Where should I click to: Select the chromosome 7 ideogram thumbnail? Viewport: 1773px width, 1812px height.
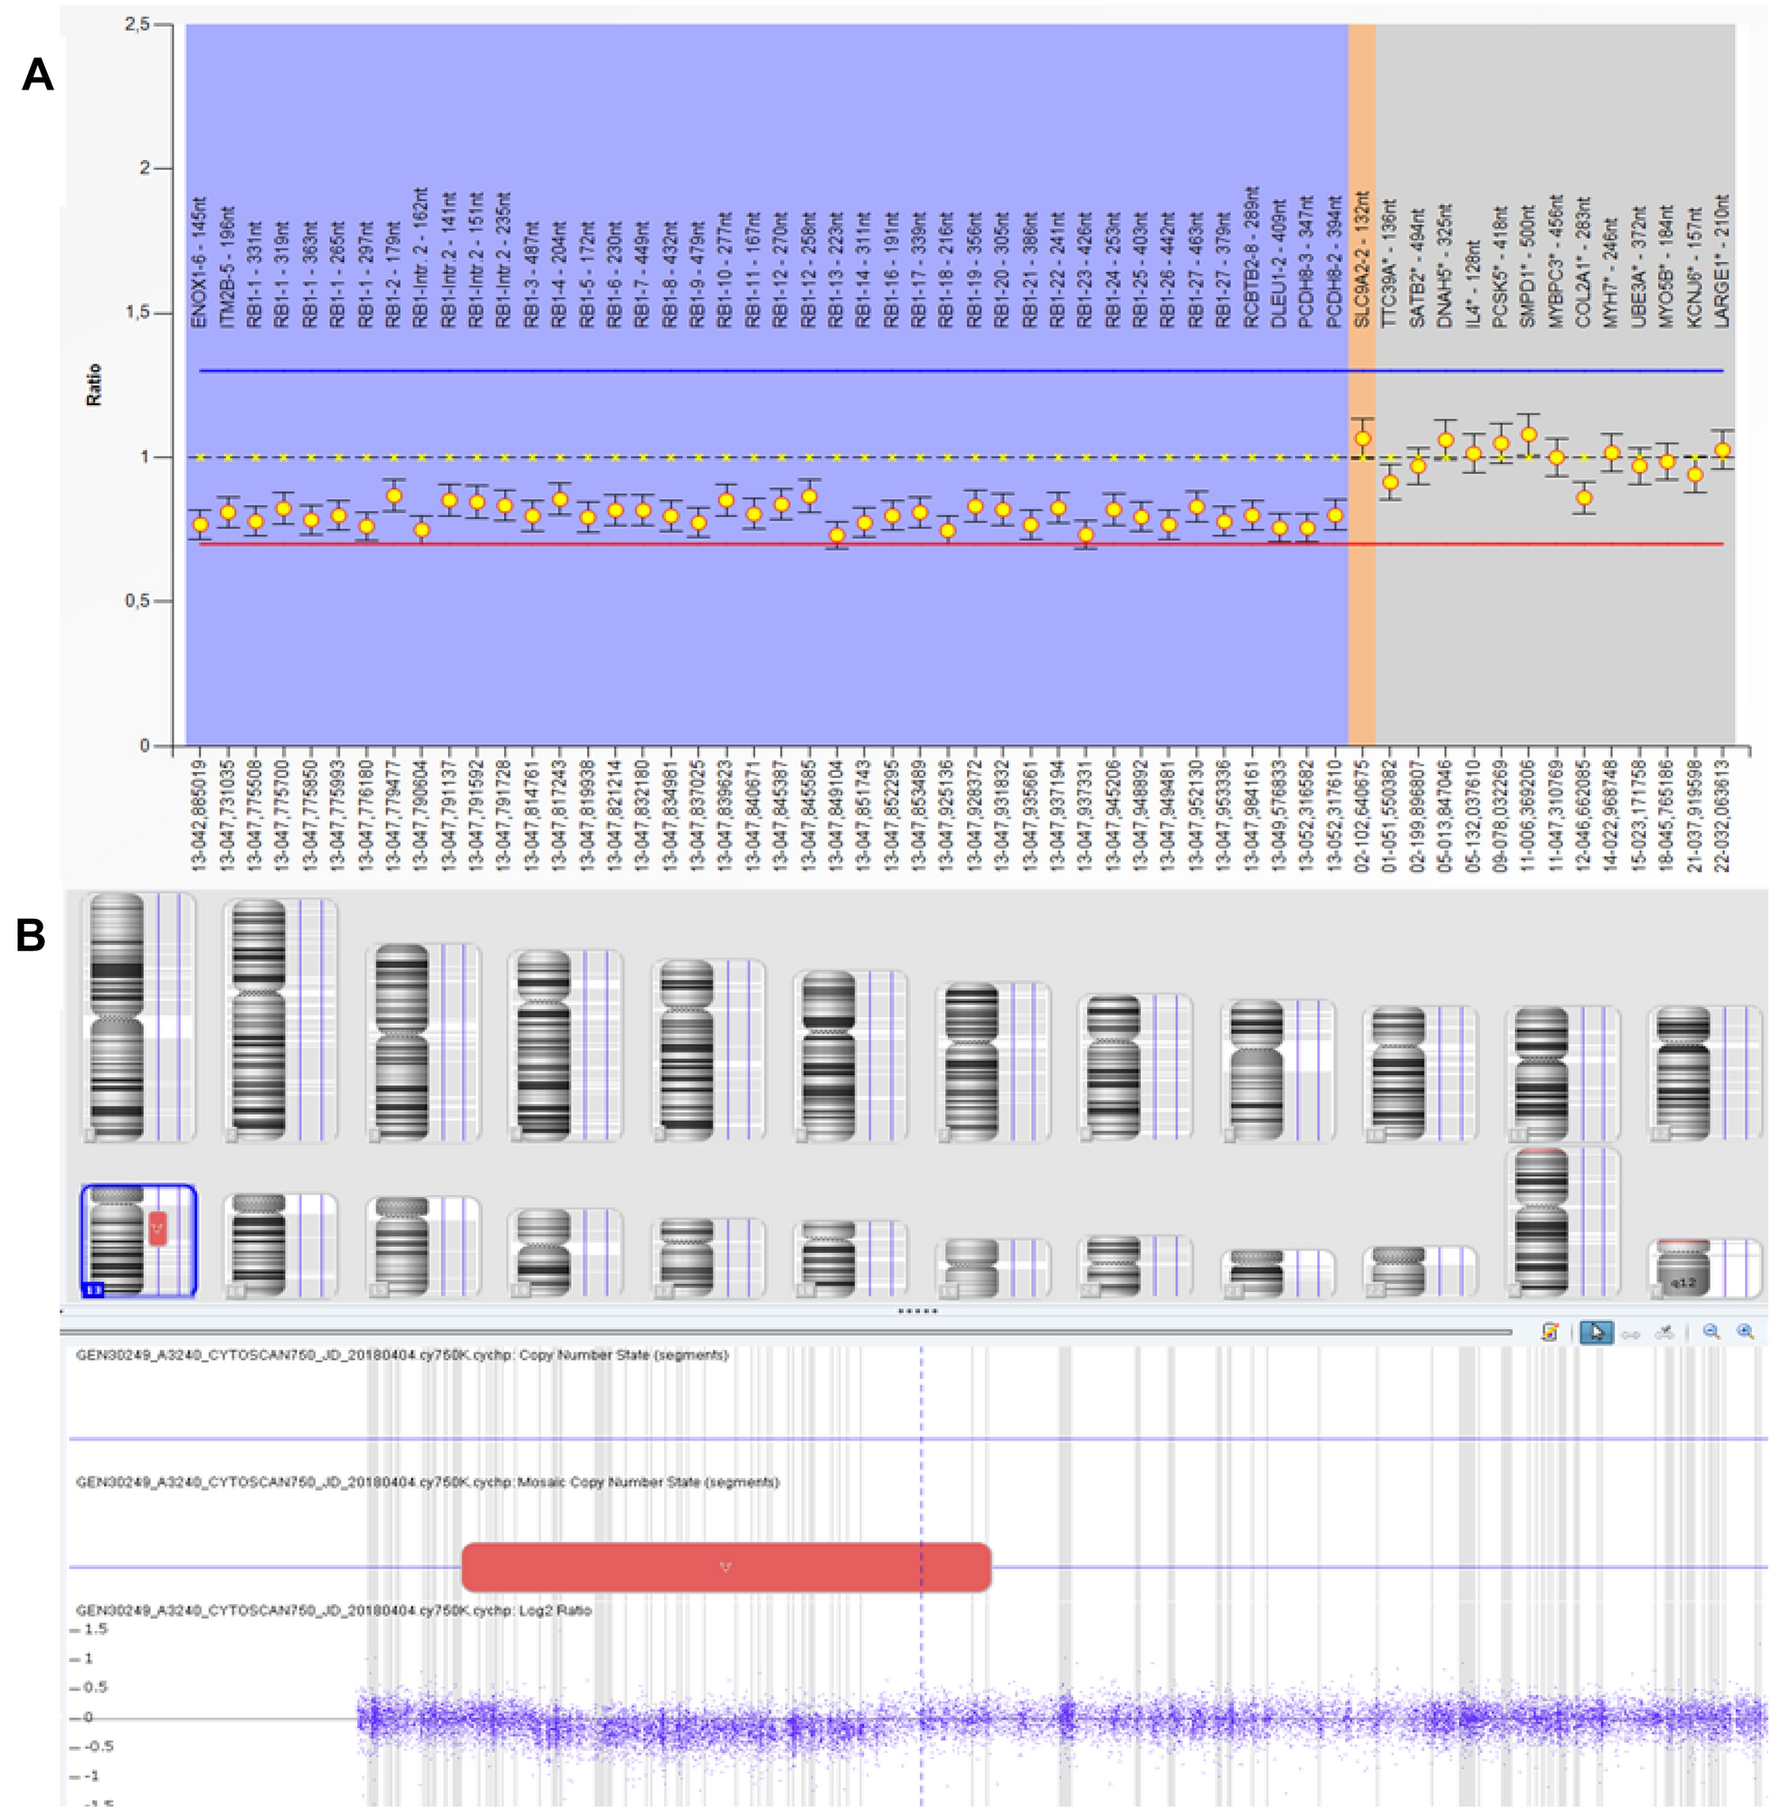click(x=992, y=1060)
